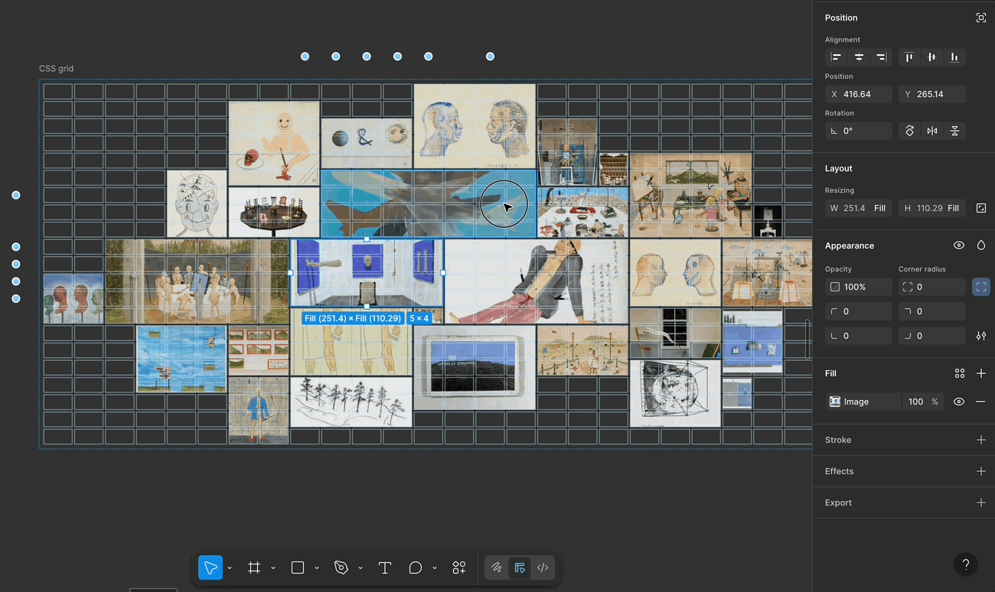Select the pine trees sketch image
The width and height of the screenshot is (995, 592).
pyautogui.click(x=351, y=402)
